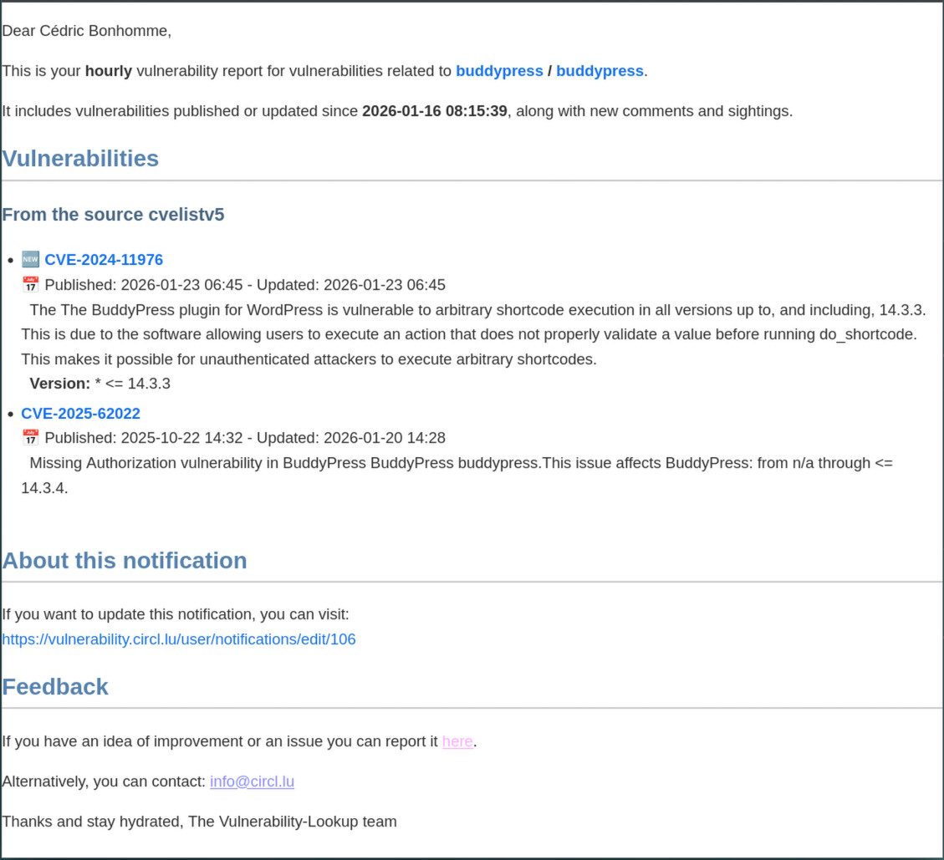The width and height of the screenshot is (944, 860).
Task: Follow the second buddypress product link
Action: pos(600,71)
